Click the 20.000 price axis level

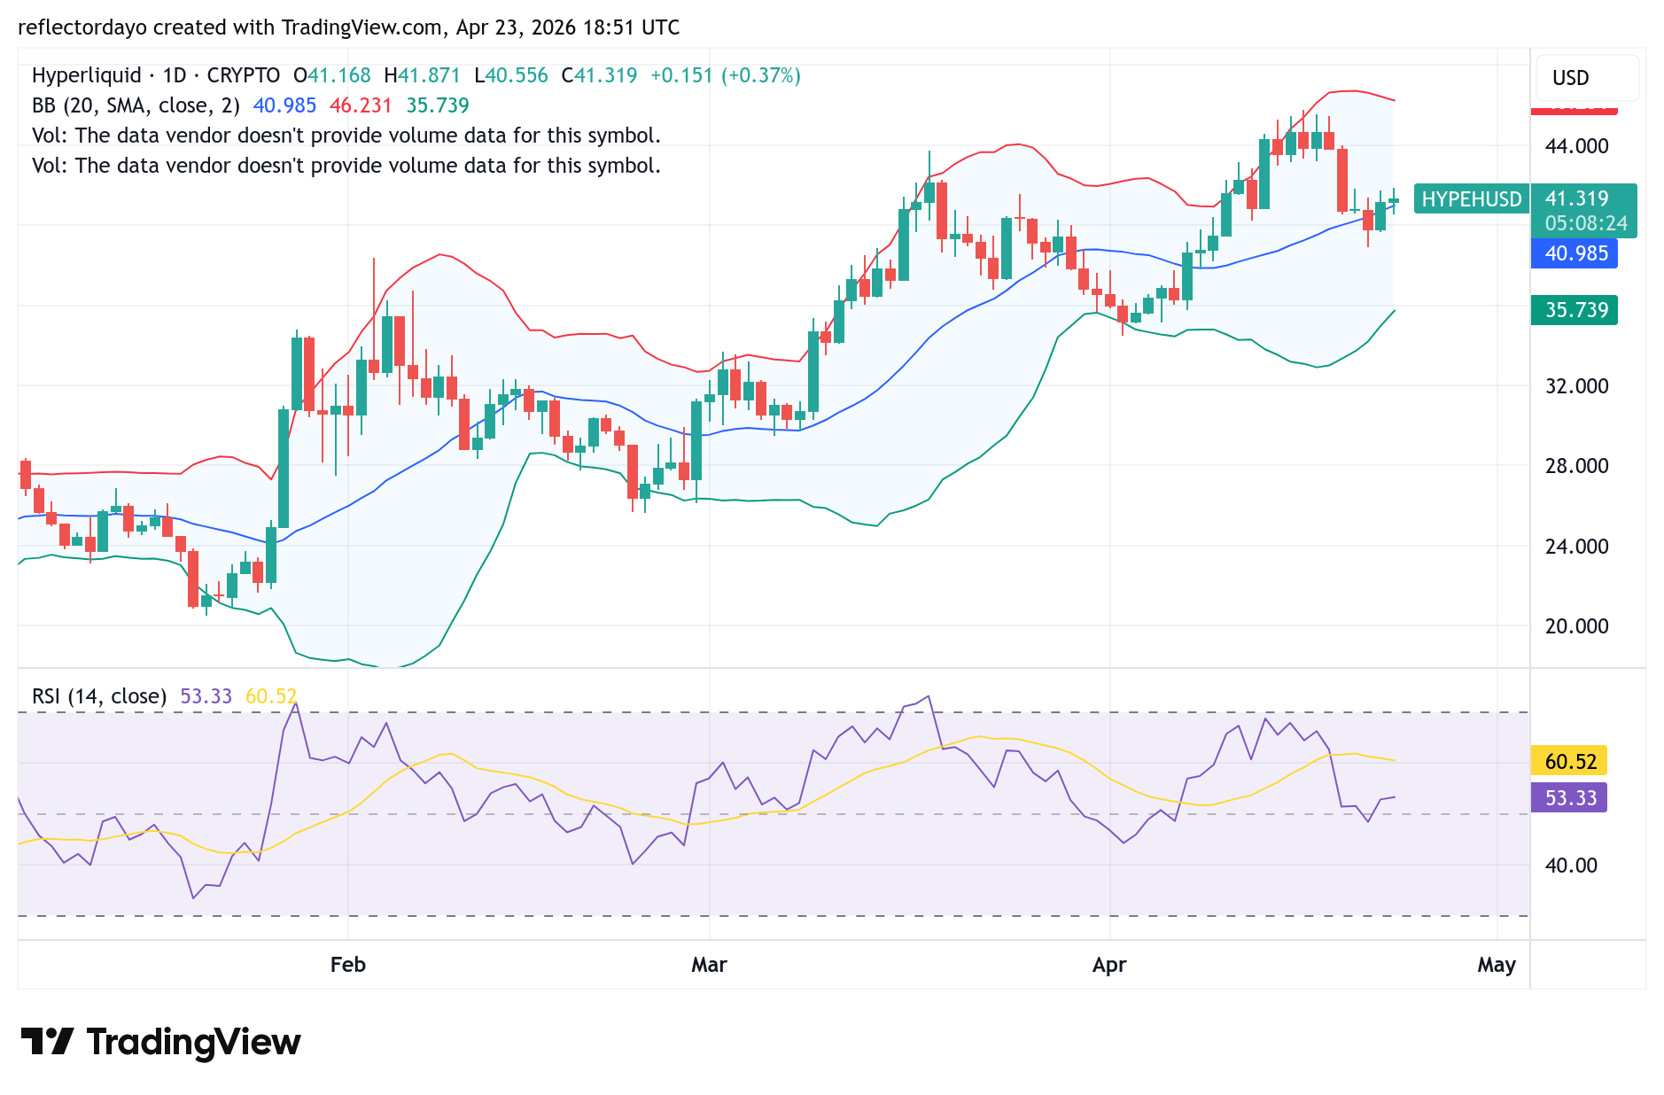(x=1576, y=626)
